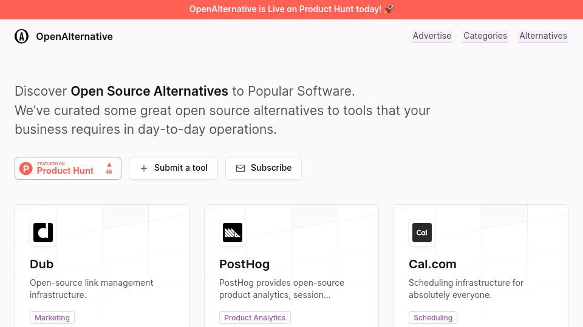Open the Advertise nav link
583x327 pixels.
coord(432,36)
